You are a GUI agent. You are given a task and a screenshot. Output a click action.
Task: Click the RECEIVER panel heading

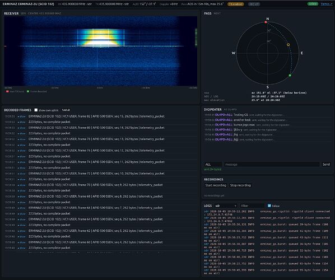pos(11,13)
